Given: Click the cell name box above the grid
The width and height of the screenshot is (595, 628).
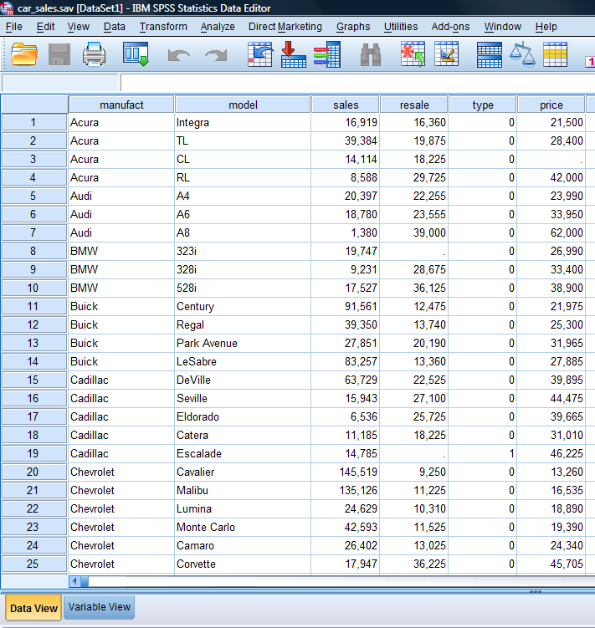Looking at the screenshot, I should (60, 83).
